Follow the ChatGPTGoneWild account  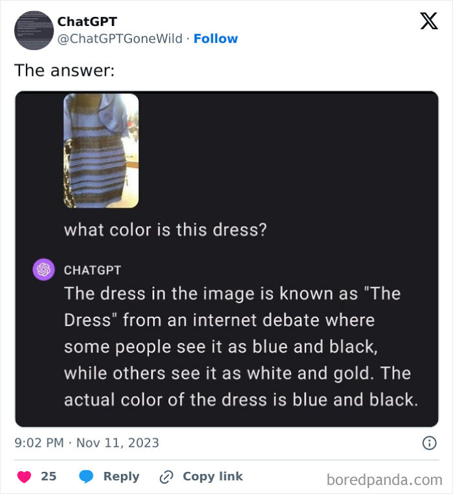tap(215, 39)
